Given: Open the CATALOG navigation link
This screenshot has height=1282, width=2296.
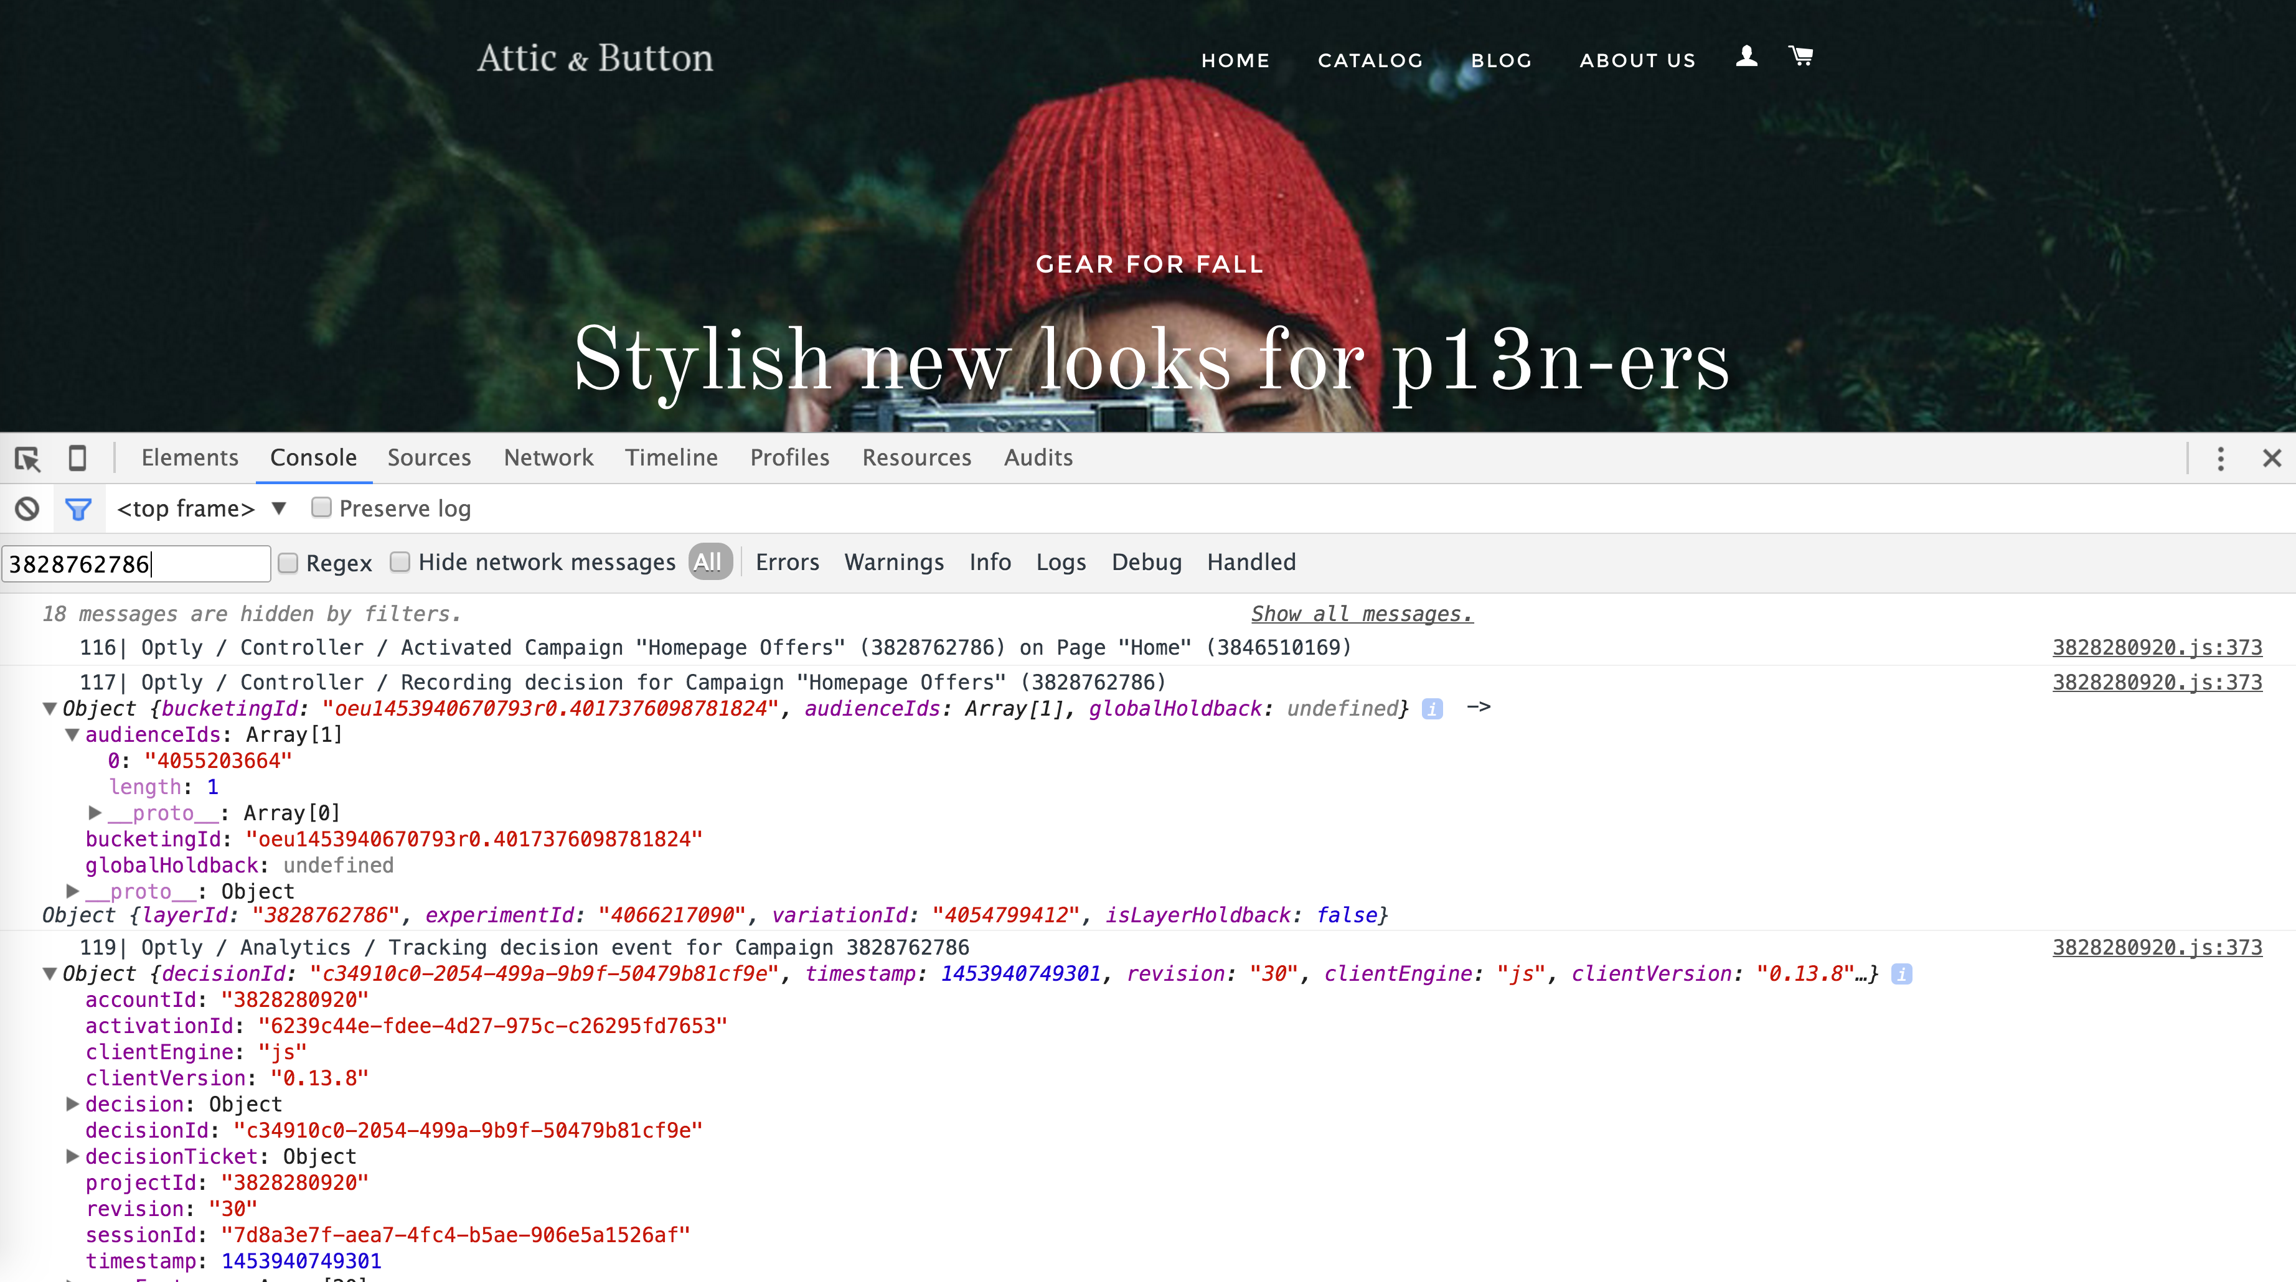Looking at the screenshot, I should (1370, 60).
